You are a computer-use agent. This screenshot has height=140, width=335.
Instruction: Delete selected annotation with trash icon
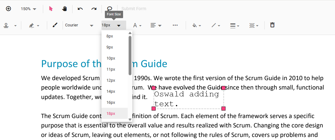click(x=272, y=25)
